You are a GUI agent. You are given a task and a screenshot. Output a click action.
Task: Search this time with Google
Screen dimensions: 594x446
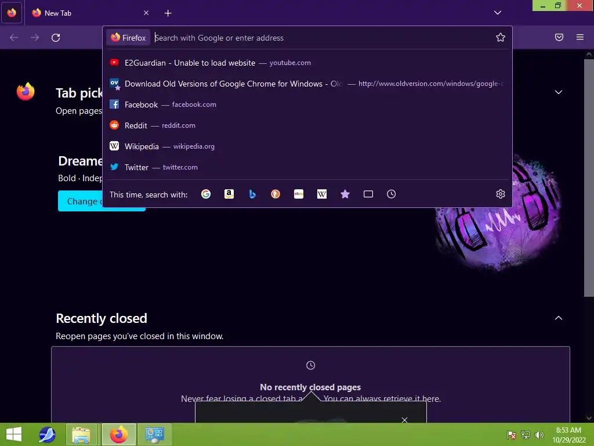(x=206, y=194)
